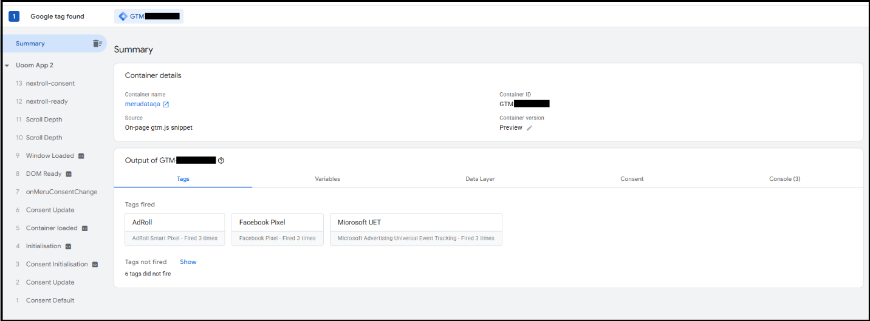Open the Console (3) tab
The width and height of the screenshot is (870, 321).
point(784,179)
